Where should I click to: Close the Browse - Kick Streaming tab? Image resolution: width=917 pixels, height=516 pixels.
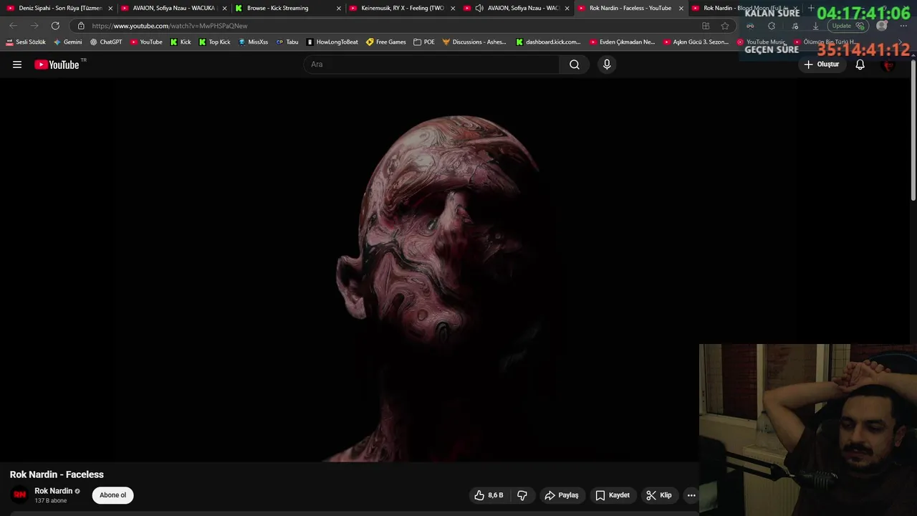(339, 9)
